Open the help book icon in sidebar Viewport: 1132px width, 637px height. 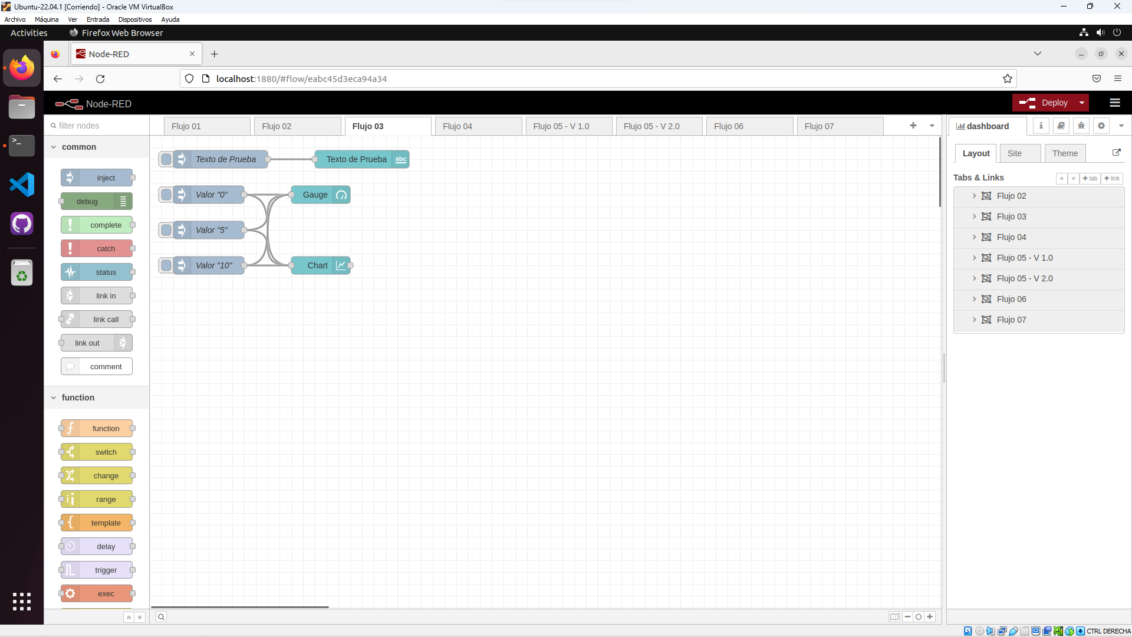pos(1061,126)
